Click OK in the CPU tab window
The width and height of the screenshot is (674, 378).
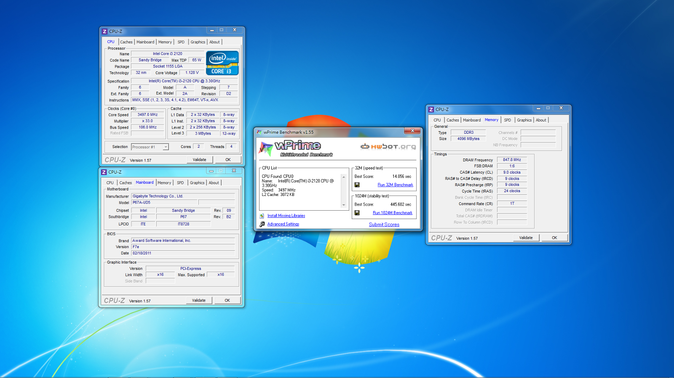click(228, 160)
